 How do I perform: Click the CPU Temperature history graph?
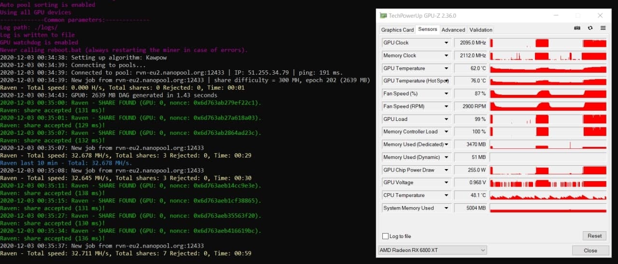tap(548, 195)
